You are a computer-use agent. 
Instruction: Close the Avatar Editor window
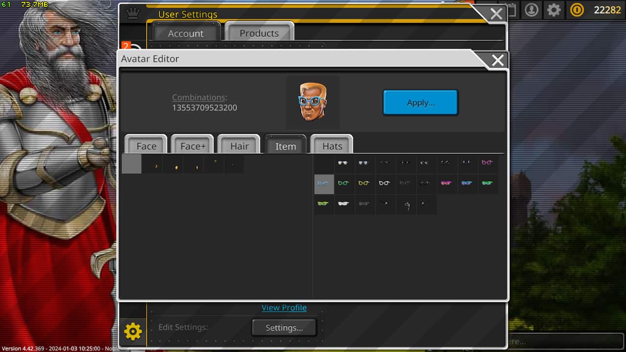tap(497, 60)
